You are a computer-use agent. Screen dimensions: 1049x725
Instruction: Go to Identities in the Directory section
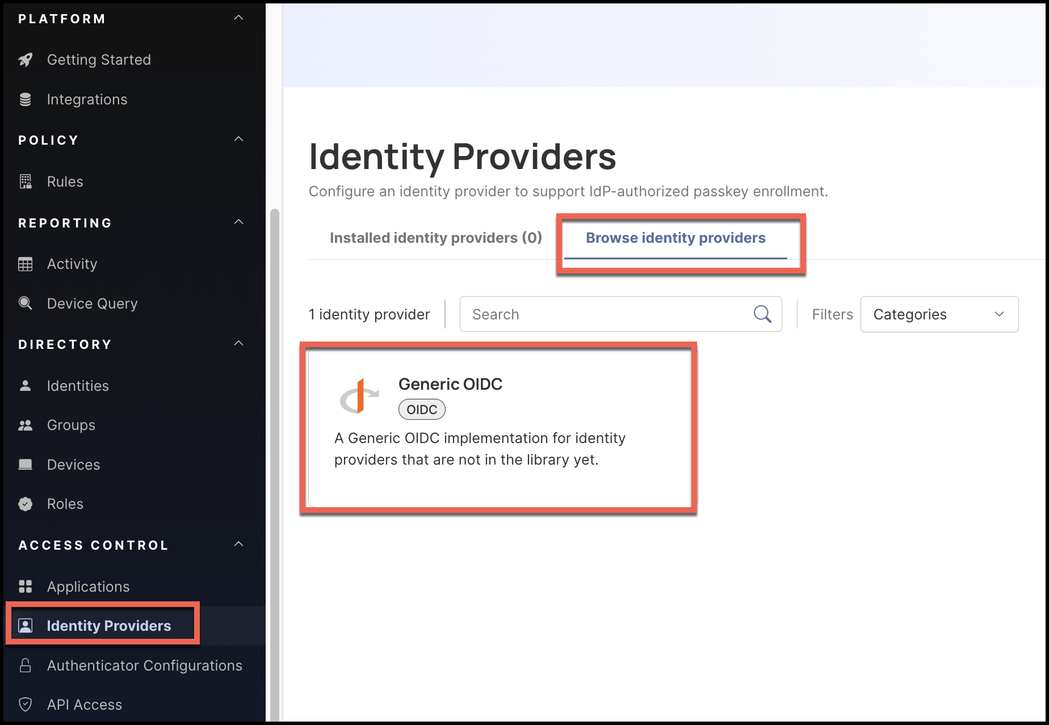point(78,386)
